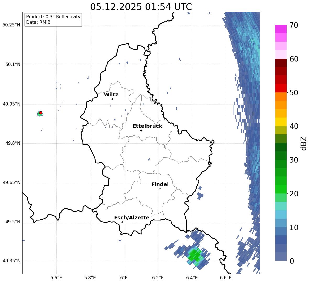Screen dimensions: 310x283
Task: Click the 6.2°E longitude label
Action: (158, 278)
